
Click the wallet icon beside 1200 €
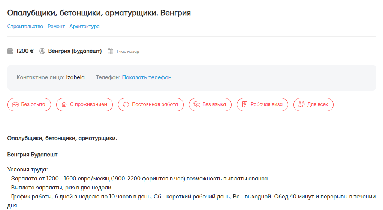click(x=10, y=51)
